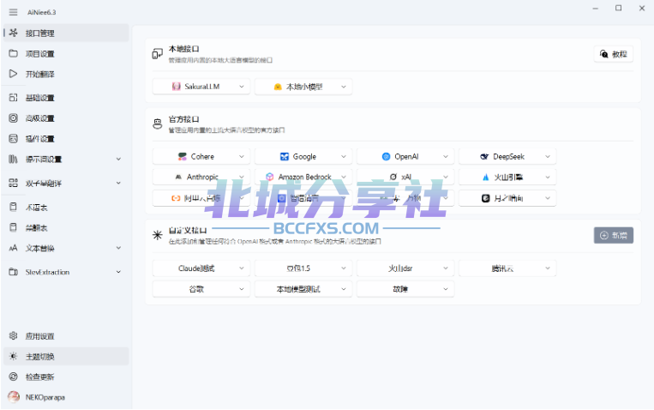
Task: Click the blue 智谱清言 logo icon
Action: pos(282,198)
